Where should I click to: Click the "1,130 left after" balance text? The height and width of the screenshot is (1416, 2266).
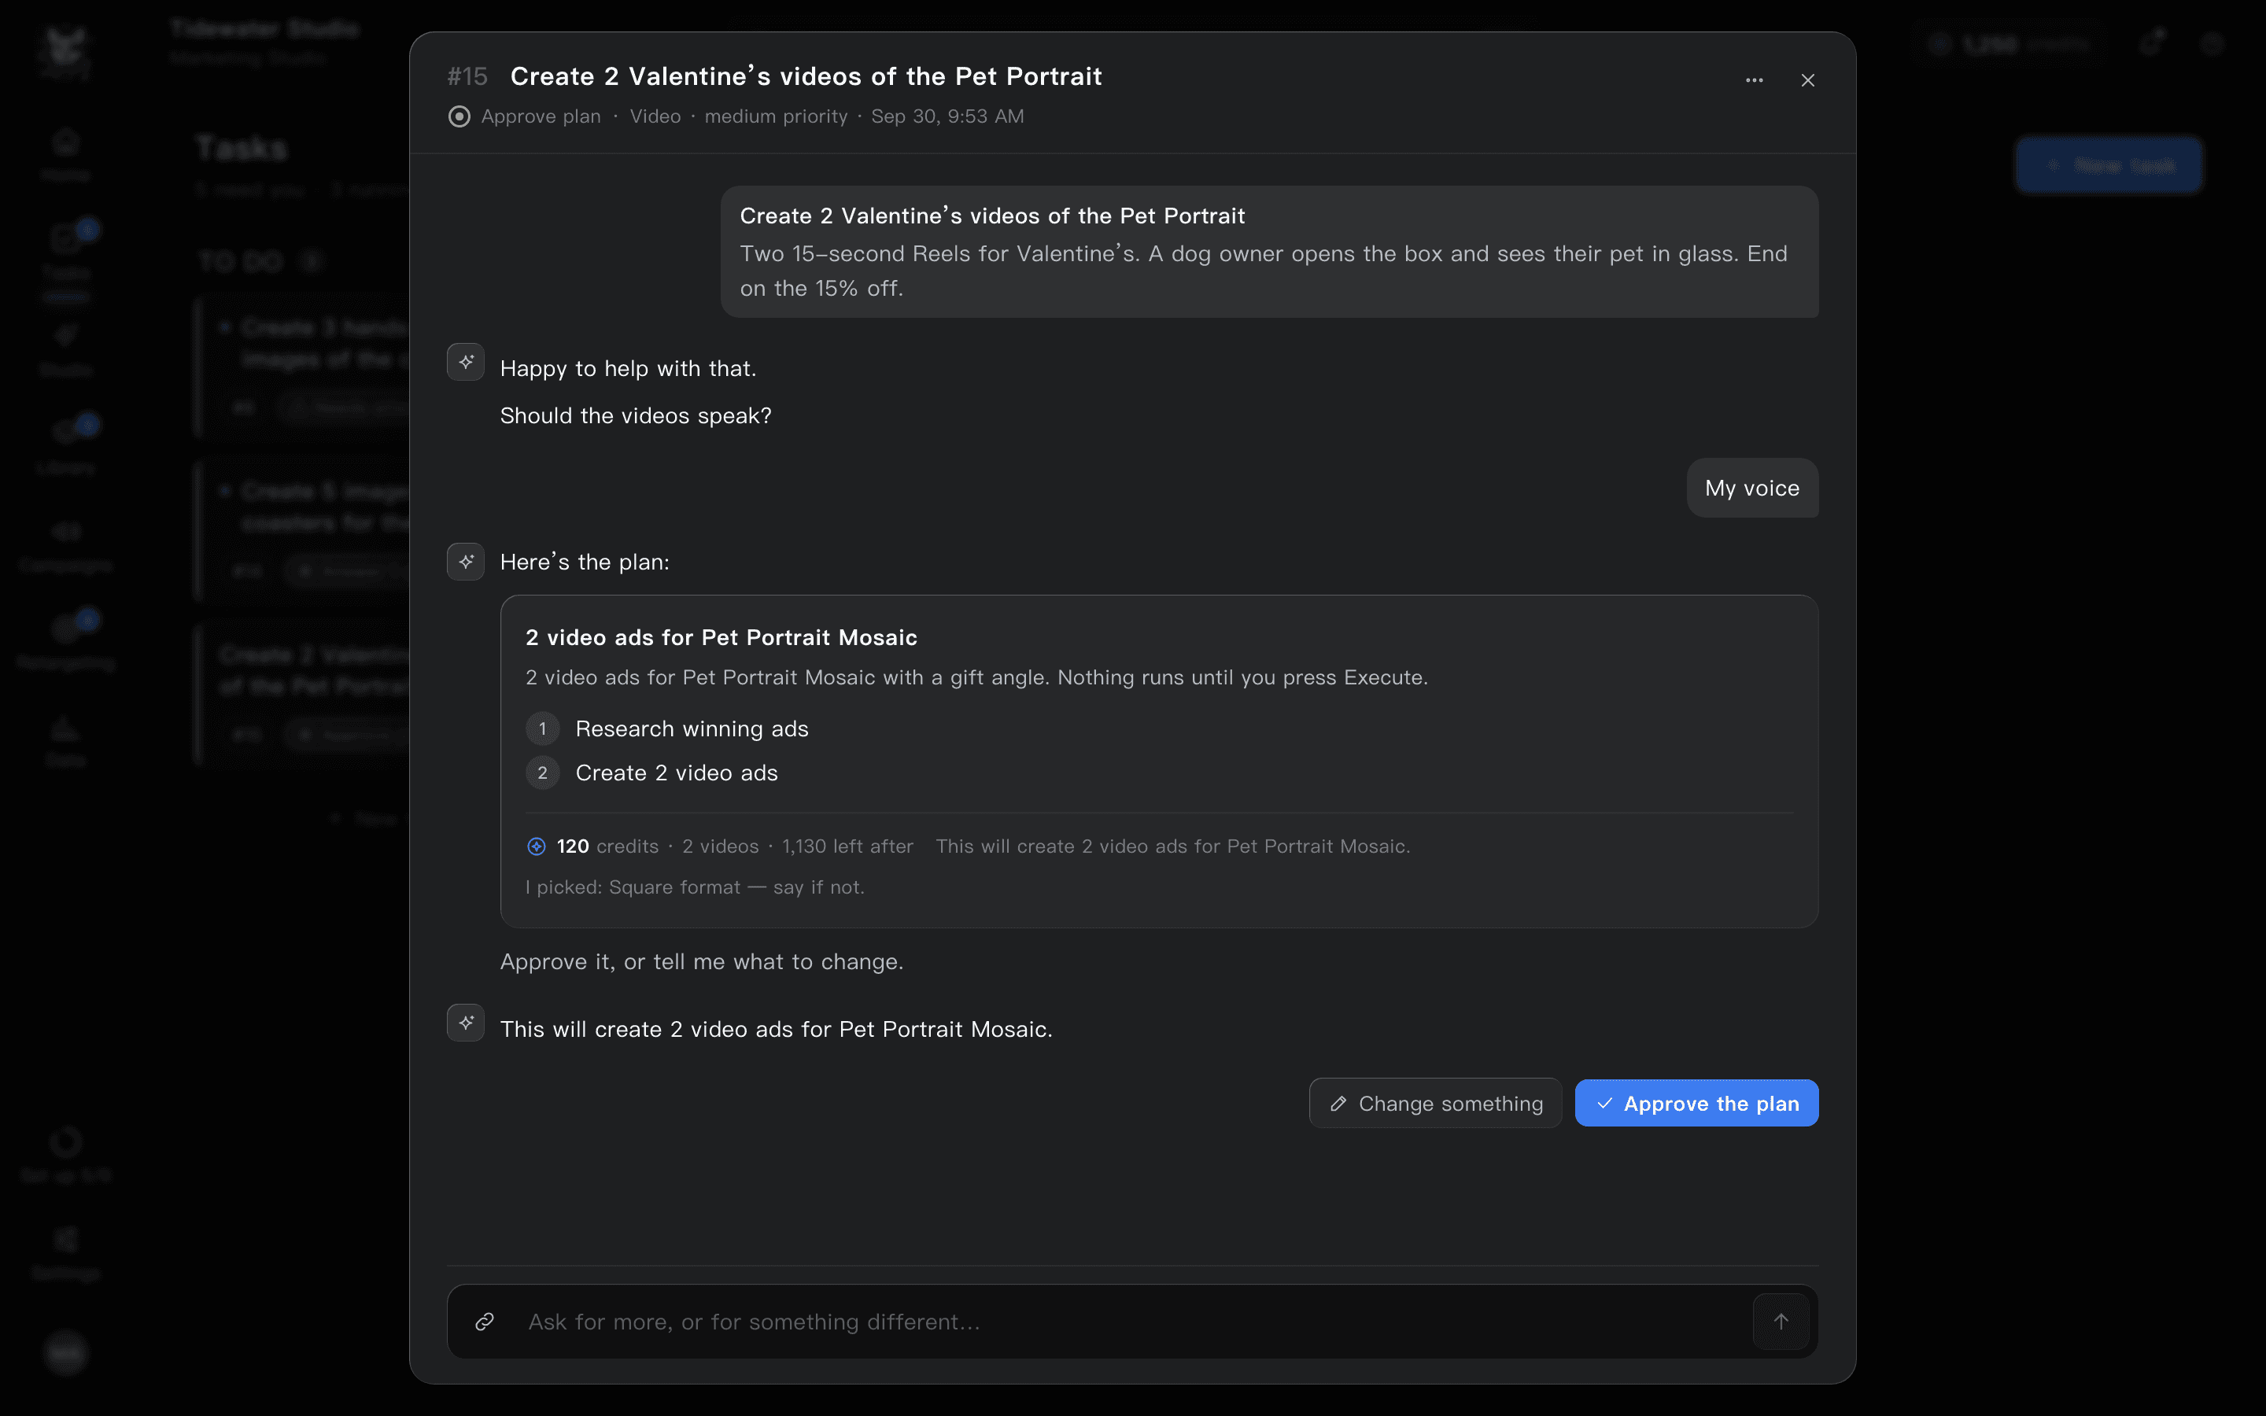(x=847, y=846)
